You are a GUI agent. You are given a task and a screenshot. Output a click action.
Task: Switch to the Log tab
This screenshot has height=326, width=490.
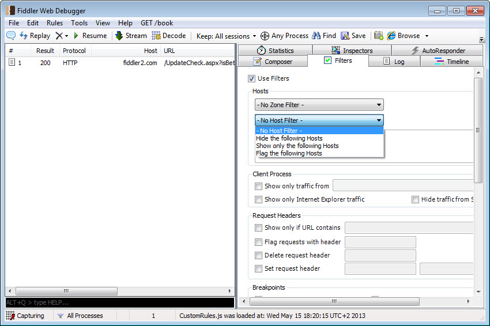tap(394, 62)
